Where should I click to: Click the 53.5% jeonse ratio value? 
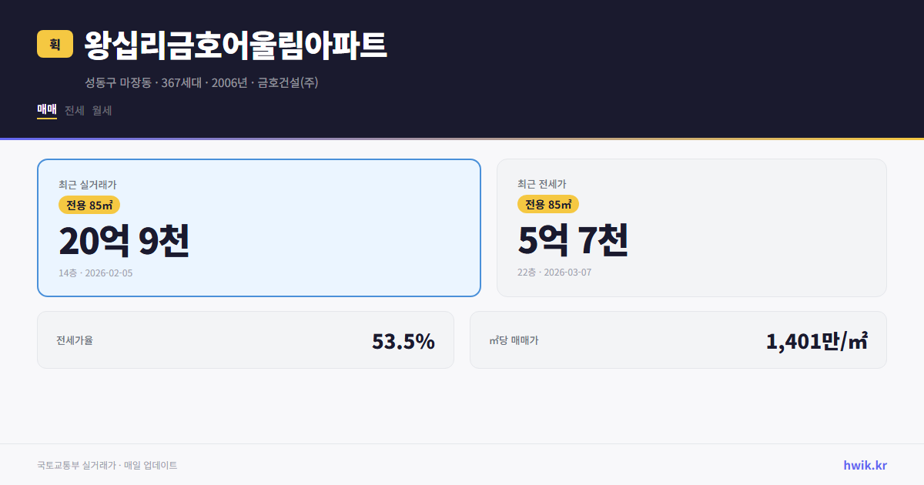pos(403,339)
